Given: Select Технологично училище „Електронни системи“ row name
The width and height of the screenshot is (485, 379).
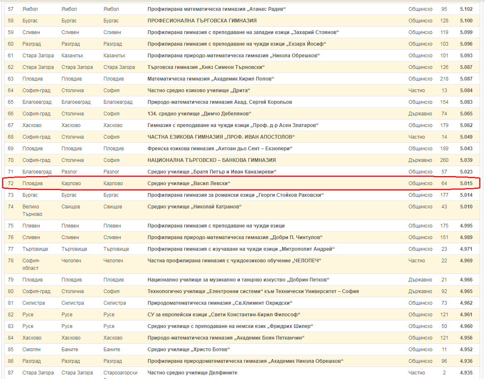Looking at the screenshot, I should click(x=253, y=291).
